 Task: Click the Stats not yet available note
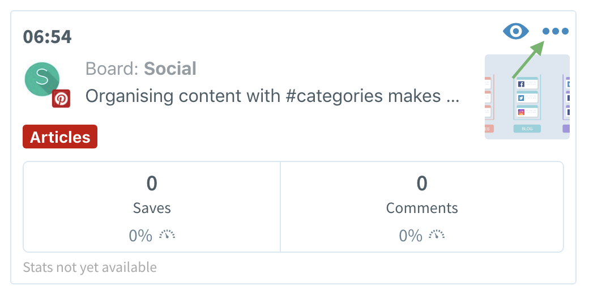(x=90, y=267)
